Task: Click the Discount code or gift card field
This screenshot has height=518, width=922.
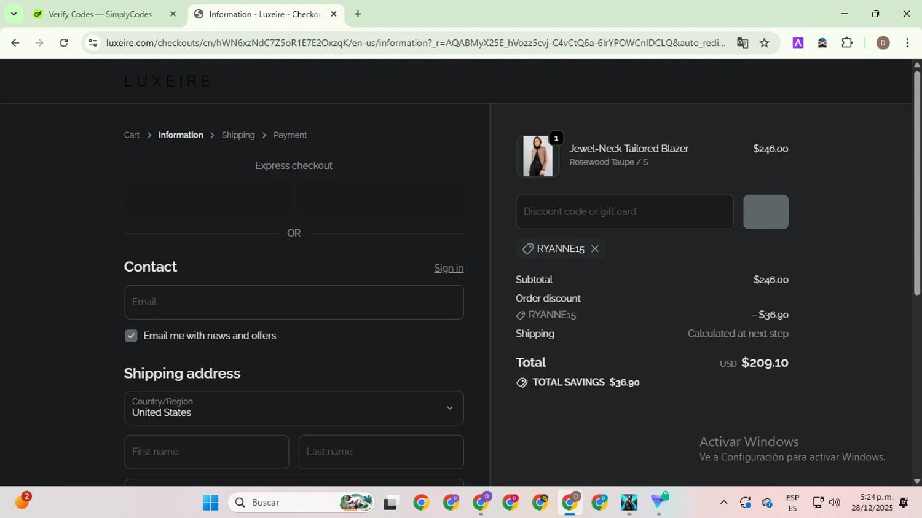Action: [x=625, y=212]
